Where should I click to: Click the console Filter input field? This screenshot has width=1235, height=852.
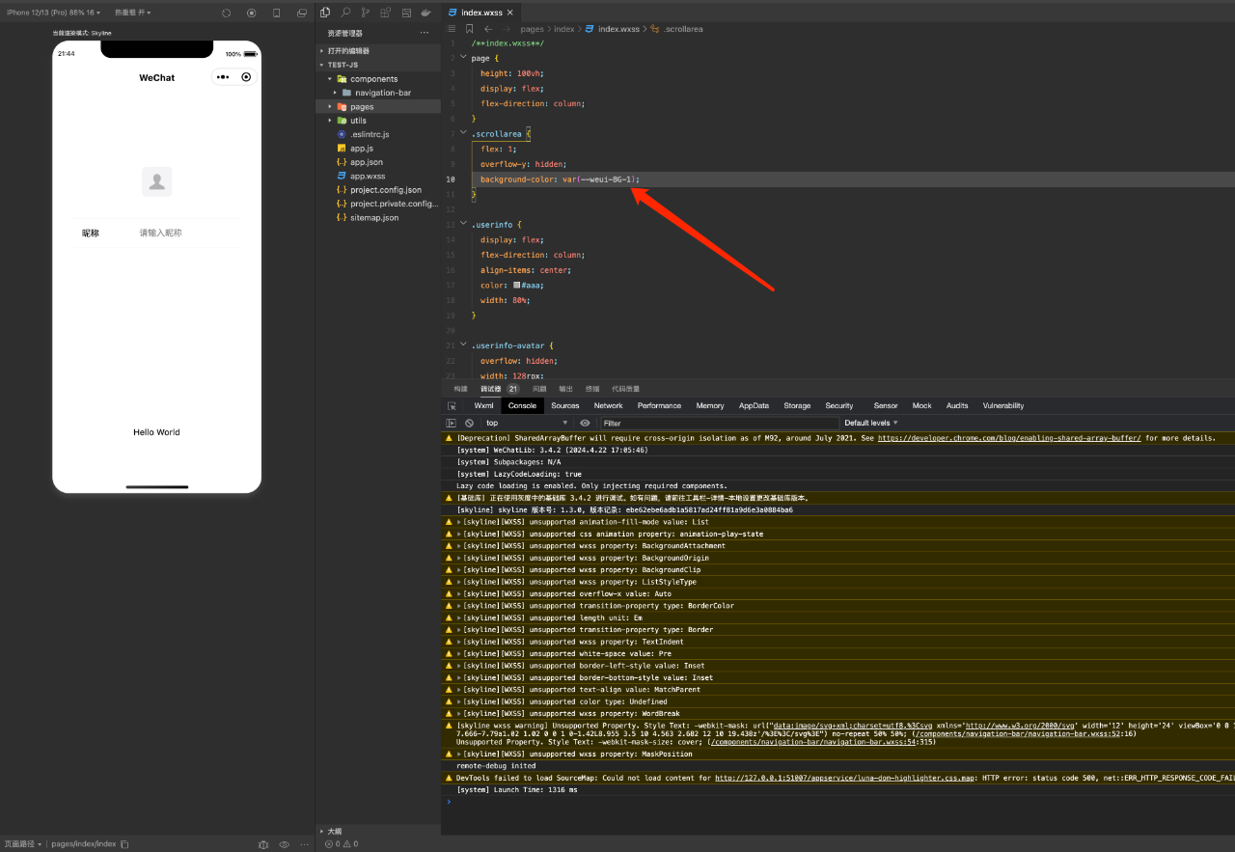(718, 423)
